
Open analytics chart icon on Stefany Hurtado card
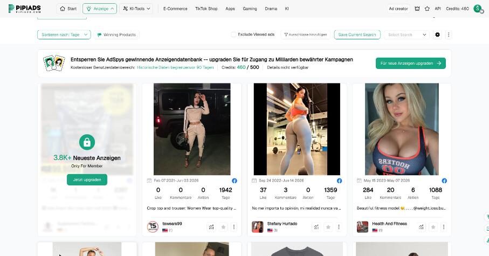[316, 227]
